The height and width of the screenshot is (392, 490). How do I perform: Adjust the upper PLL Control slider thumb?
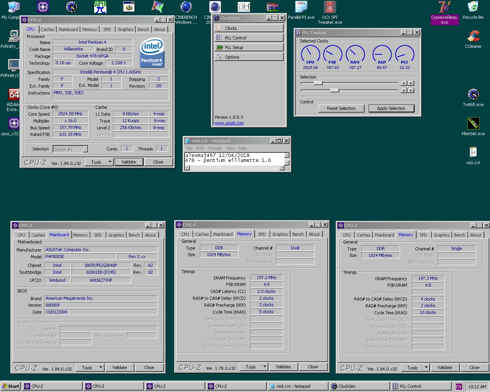(x=318, y=83)
